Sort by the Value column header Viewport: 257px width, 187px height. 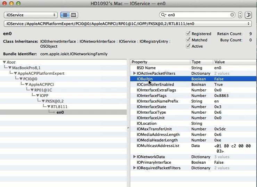click(x=234, y=62)
